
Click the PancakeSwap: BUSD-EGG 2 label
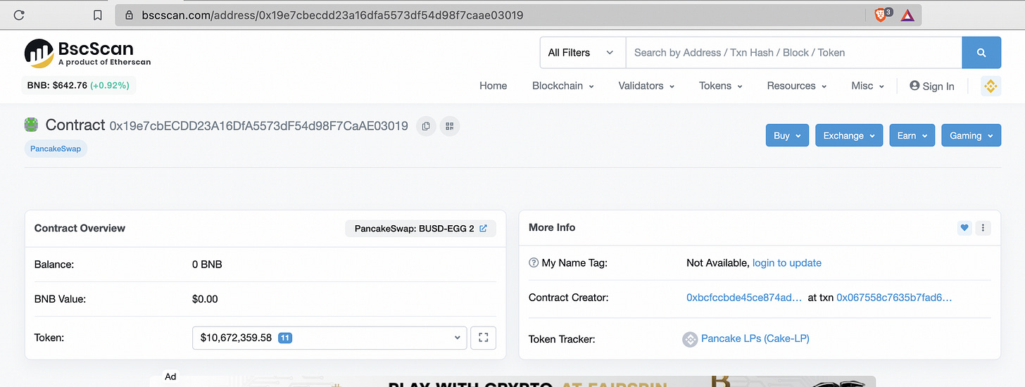414,229
